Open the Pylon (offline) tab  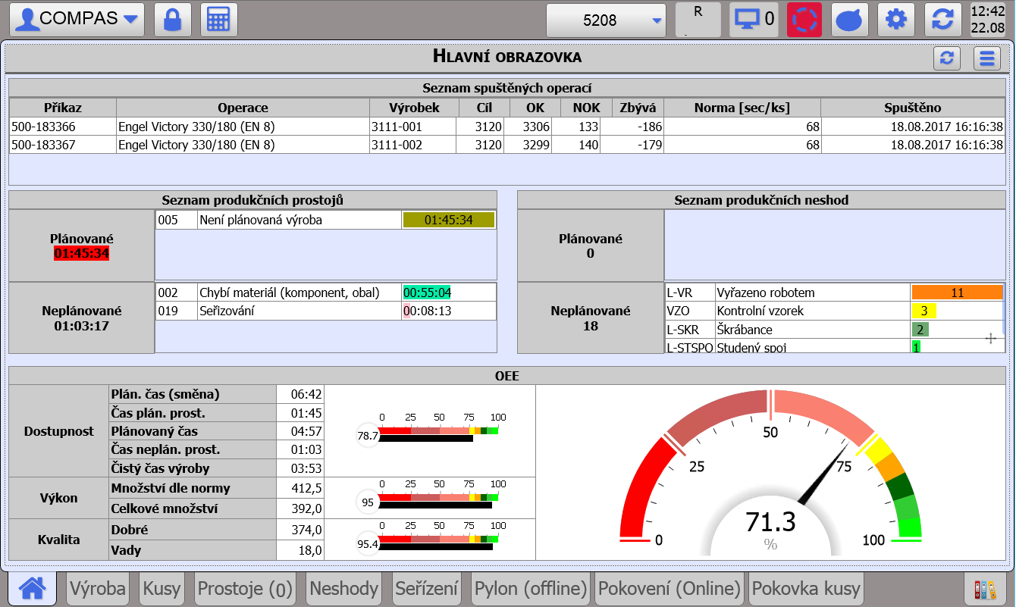click(531, 588)
